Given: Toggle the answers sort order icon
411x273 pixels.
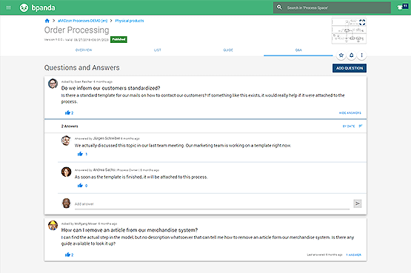Looking at the screenshot, I should (x=361, y=126).
